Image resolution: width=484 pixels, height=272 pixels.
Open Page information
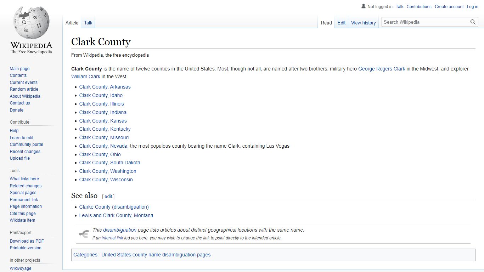(26, 206)
